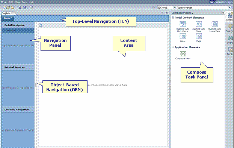
Task: Click the Open folder toolbar icon
Action: (x=8, y=7)
